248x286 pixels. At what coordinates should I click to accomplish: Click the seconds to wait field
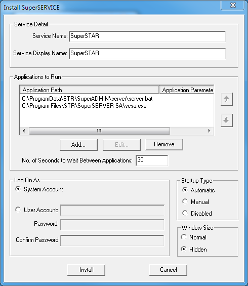click(152, 160)
